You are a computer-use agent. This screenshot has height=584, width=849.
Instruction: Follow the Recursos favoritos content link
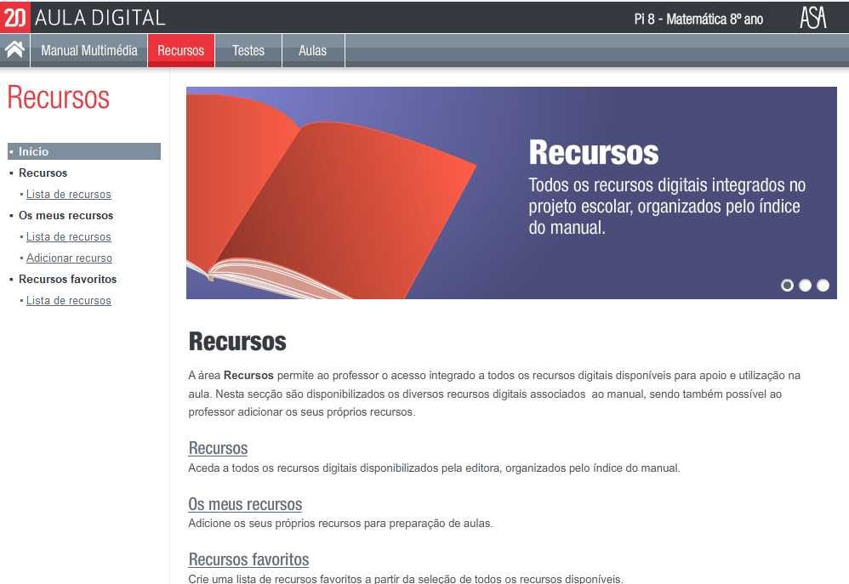point(248,559)
